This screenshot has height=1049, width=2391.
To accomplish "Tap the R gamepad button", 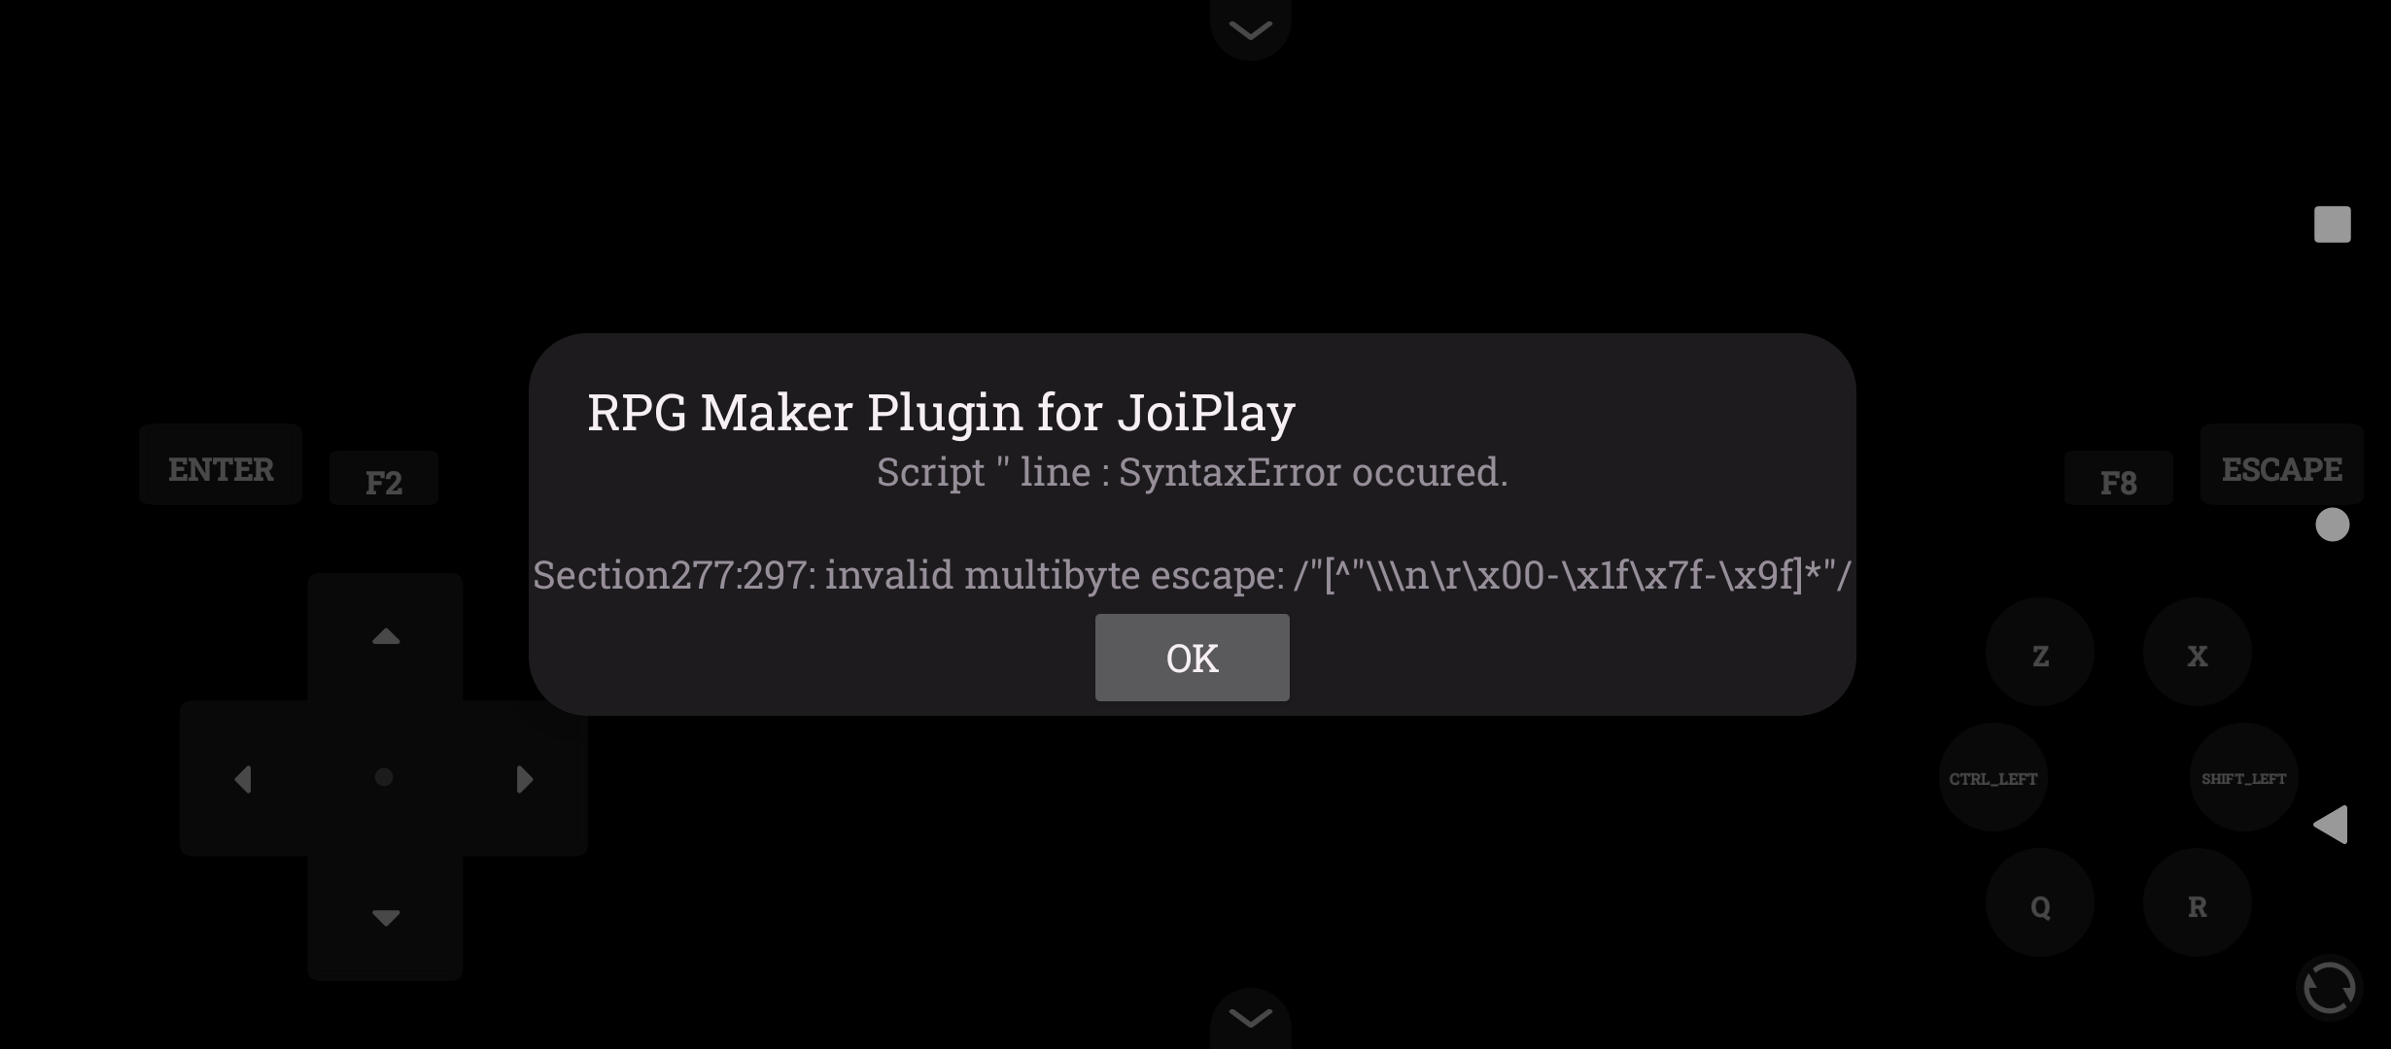I will pyautogui.click(x=2198, y=902).
